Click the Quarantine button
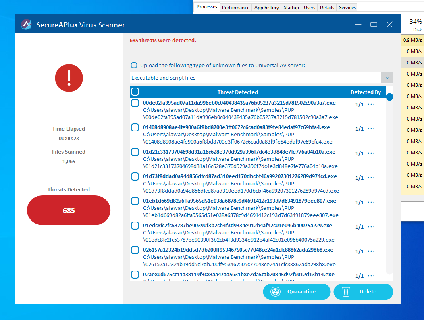424x320 pixels. coord(297,292)
